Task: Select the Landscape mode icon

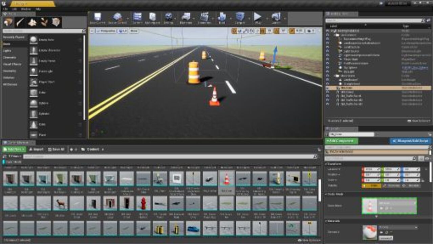Action: [x=32, y=22]
